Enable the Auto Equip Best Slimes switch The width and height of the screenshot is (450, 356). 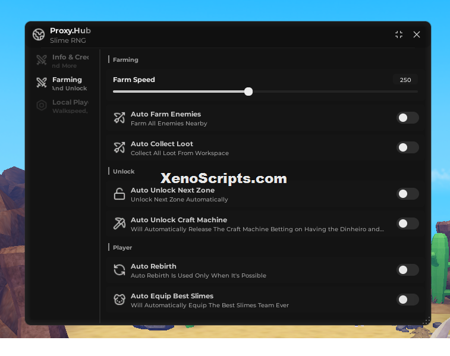[408, 300]
